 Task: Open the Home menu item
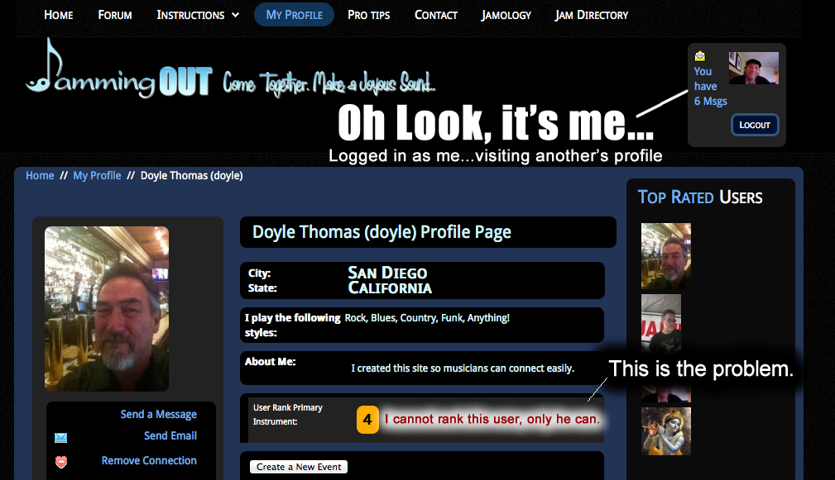[x=59, y=15]
